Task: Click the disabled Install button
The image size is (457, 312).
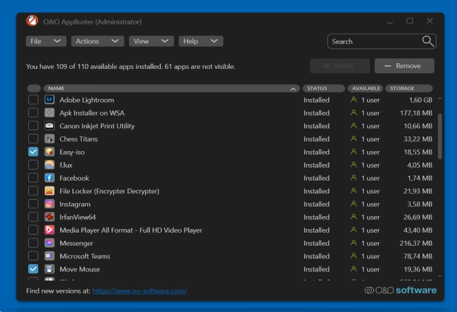Action: tap(340, 66)
